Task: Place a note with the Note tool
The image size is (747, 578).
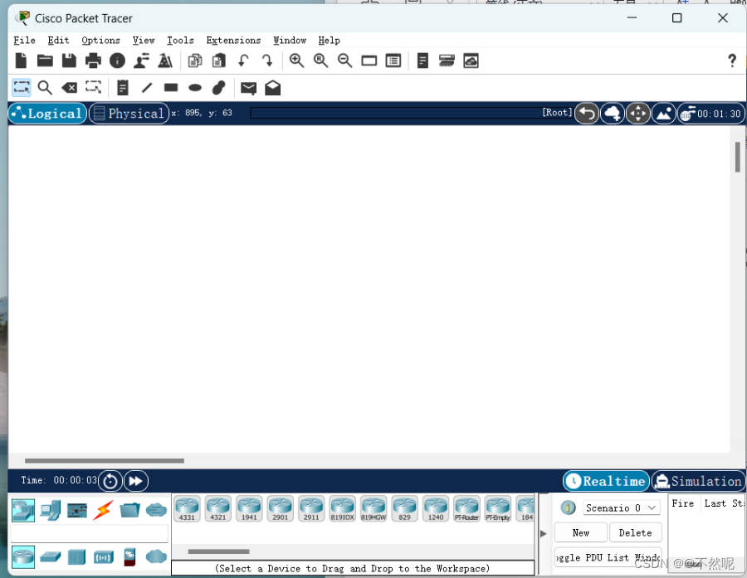Action: coord(123,88)
